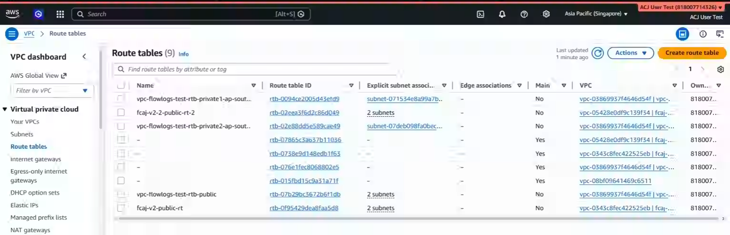The height and width of the screenshot is (235, 730).
Task: Open Managed prefix lists in sidebar
Action: (x=39, y=217)
